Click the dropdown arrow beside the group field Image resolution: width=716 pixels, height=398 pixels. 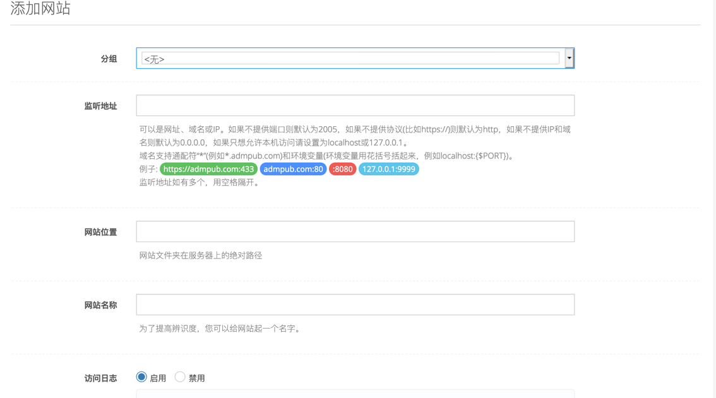(x=569, y=57)
